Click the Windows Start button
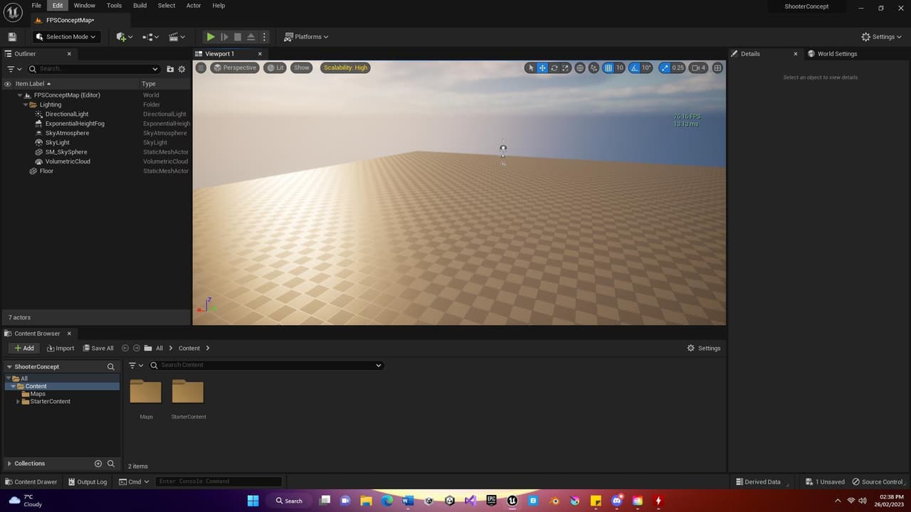Image resolution: width=911 pixels, height=512 pixels. 253,501
